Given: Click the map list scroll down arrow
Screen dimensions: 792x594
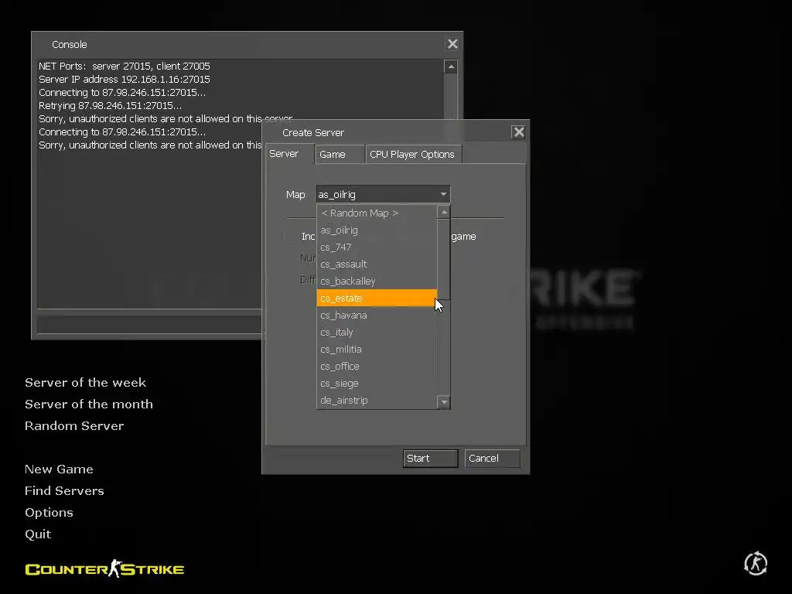Looking at the screenshot, I should tap(444, 402).
